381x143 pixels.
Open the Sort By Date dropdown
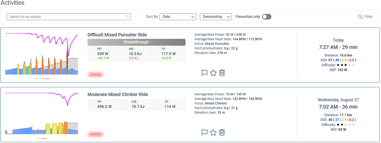click(x=178, y=17)
